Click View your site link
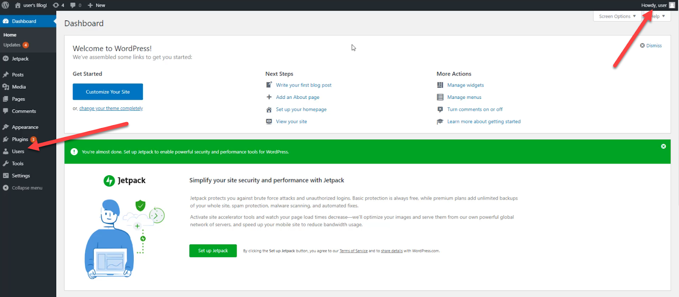Image resolution: width=679 pixels, height=297 pixels. coord(292,121)
